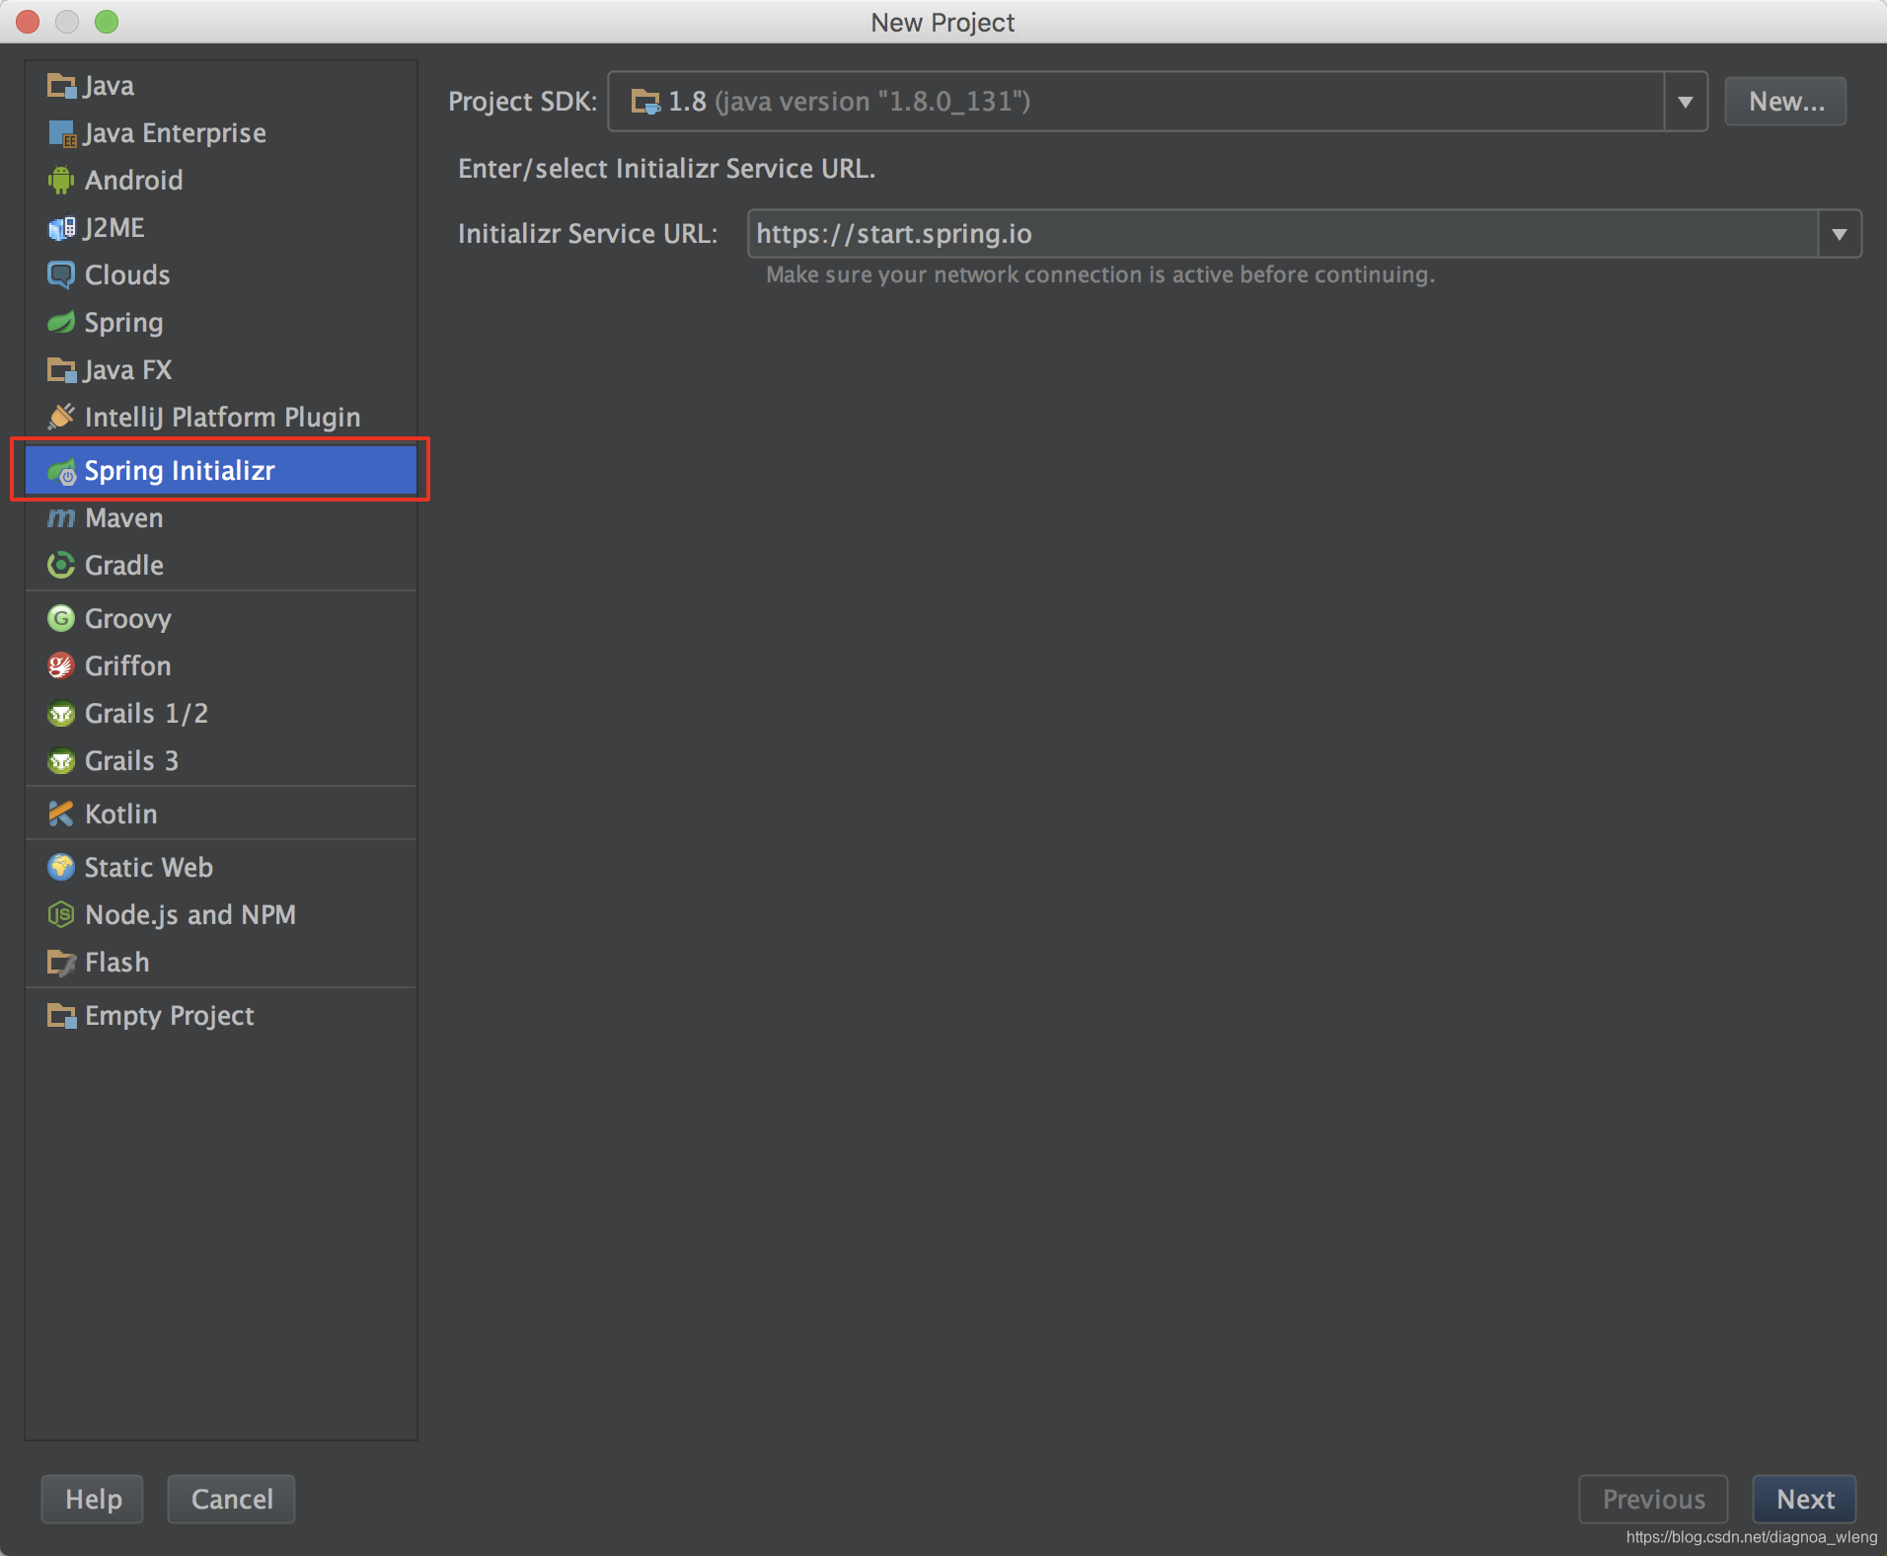Click the Flash folder icon
This screenshot has height=1556, width=1887.
[61, 963]
